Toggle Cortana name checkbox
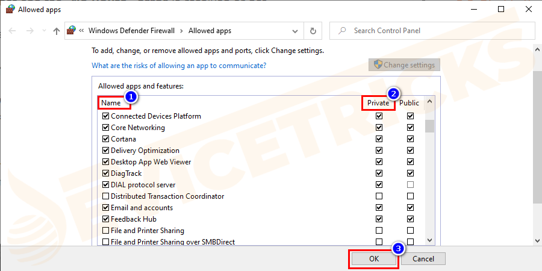 tap(106, 139)
